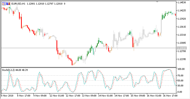The width and height of the screenshot is (190, 99).
Task: Click the EURUSD,H1 chart title text
Action: click(x=18, y=4)
